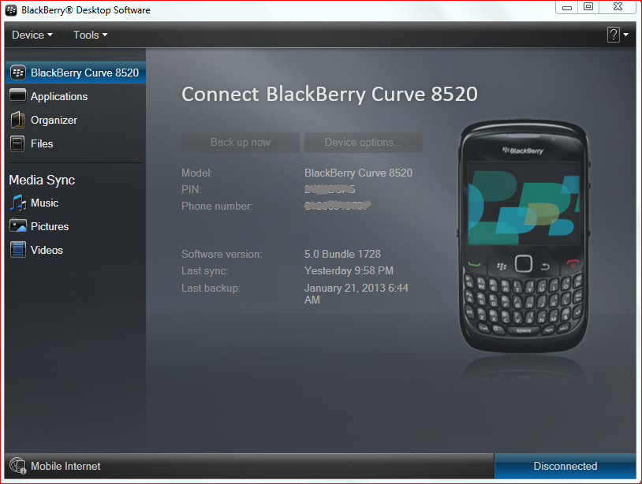Click the Help question mark icon
The width and height of the screenshot is (642, 484).
click(612, 34)
